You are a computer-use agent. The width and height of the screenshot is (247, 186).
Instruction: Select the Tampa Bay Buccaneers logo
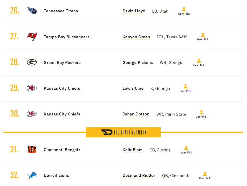[x=32, y=37]
